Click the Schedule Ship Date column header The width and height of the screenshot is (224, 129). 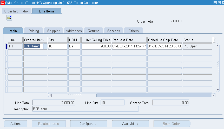click(x=165, y=40)
